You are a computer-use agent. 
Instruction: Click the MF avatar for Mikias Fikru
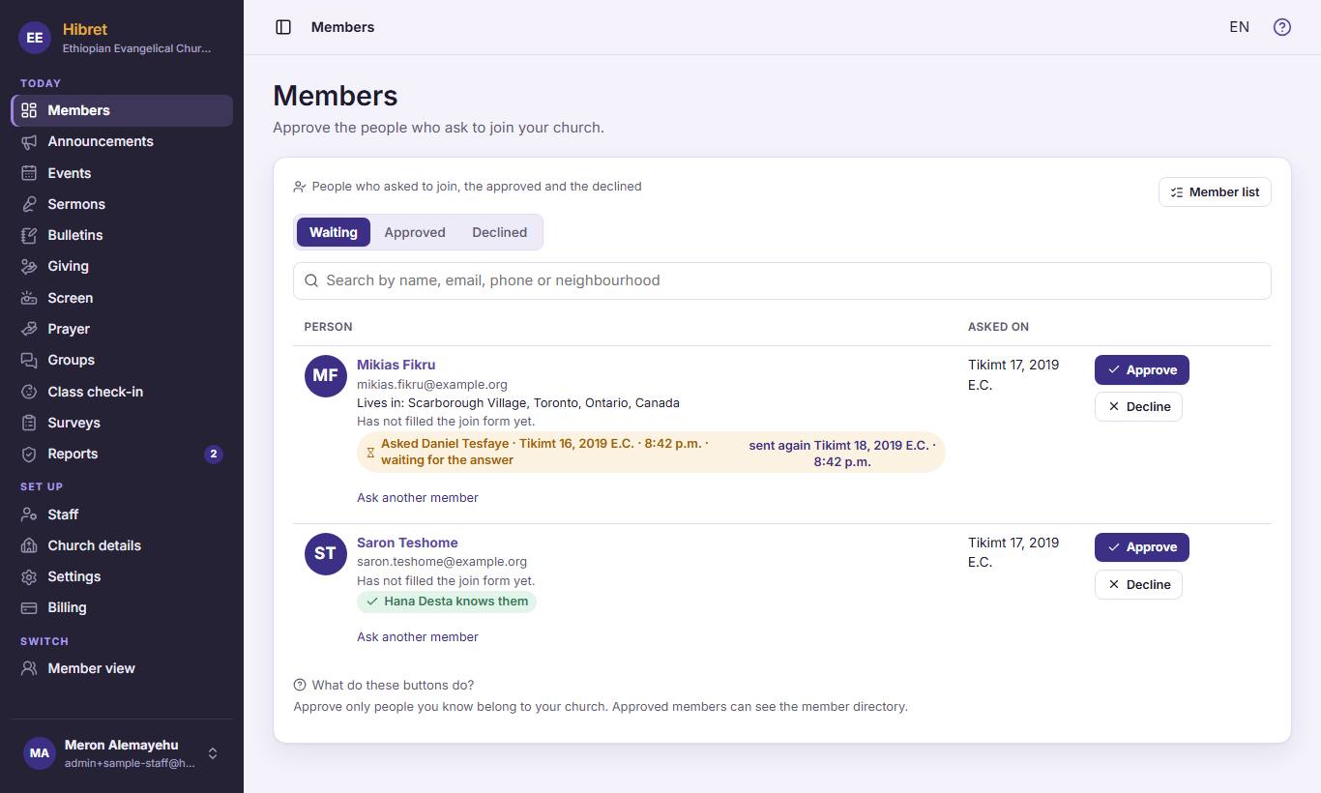pos(326,375)
